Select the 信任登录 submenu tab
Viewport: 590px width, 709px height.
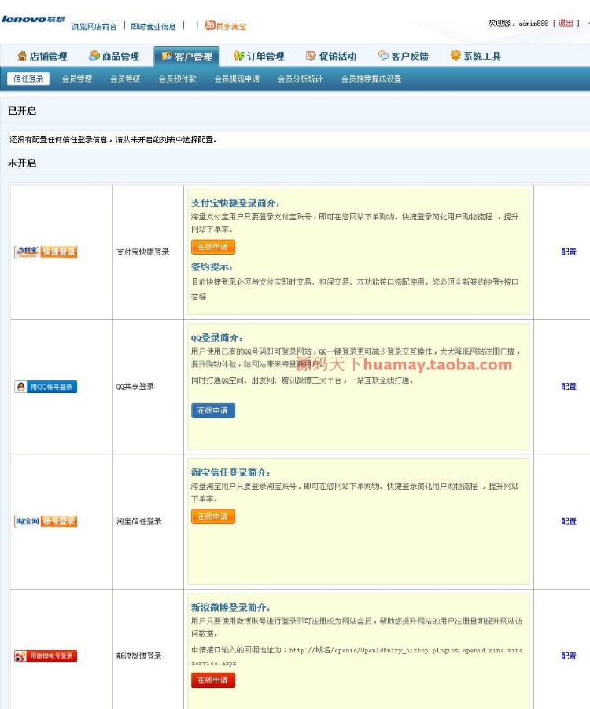point(28,79)
